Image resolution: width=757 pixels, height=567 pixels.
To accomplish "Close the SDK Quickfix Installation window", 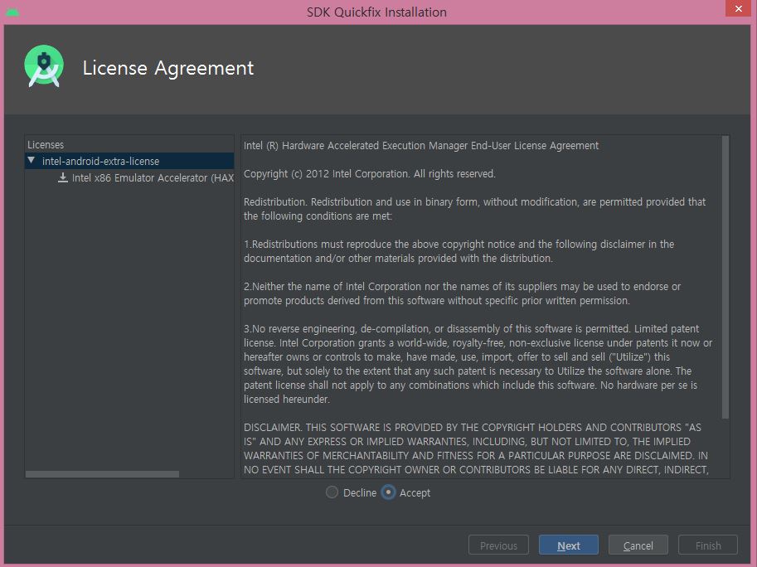I will tap(738, 8).
